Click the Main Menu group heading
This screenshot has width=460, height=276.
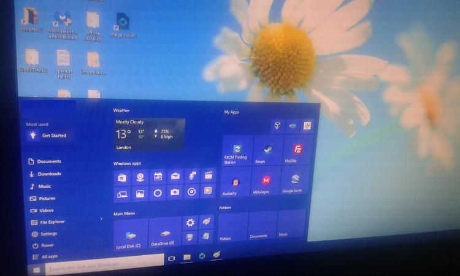[x=124, y=213]
